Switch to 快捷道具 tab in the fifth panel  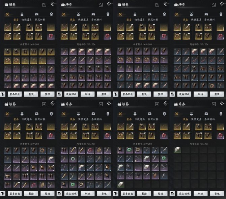pos(27,119)
